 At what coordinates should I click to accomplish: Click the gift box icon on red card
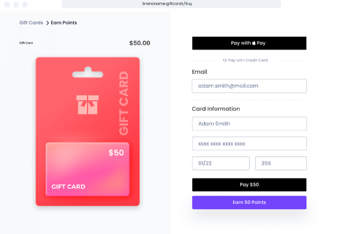point(87,104)
